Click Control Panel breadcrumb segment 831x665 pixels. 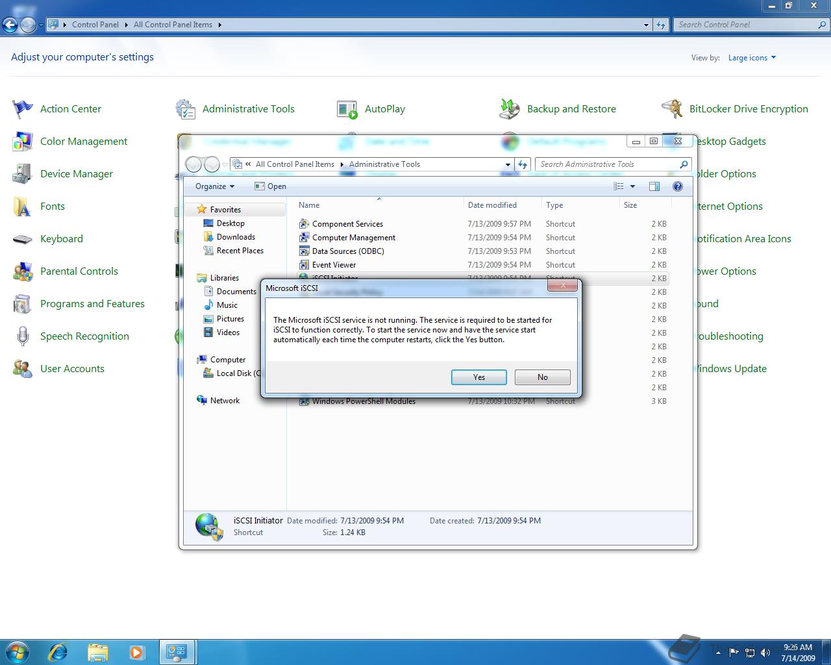(95, 25)
